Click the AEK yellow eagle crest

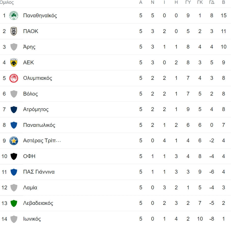(x=14, y=63)
